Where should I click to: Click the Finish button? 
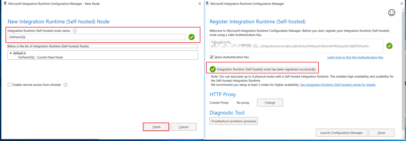(156, 127)
